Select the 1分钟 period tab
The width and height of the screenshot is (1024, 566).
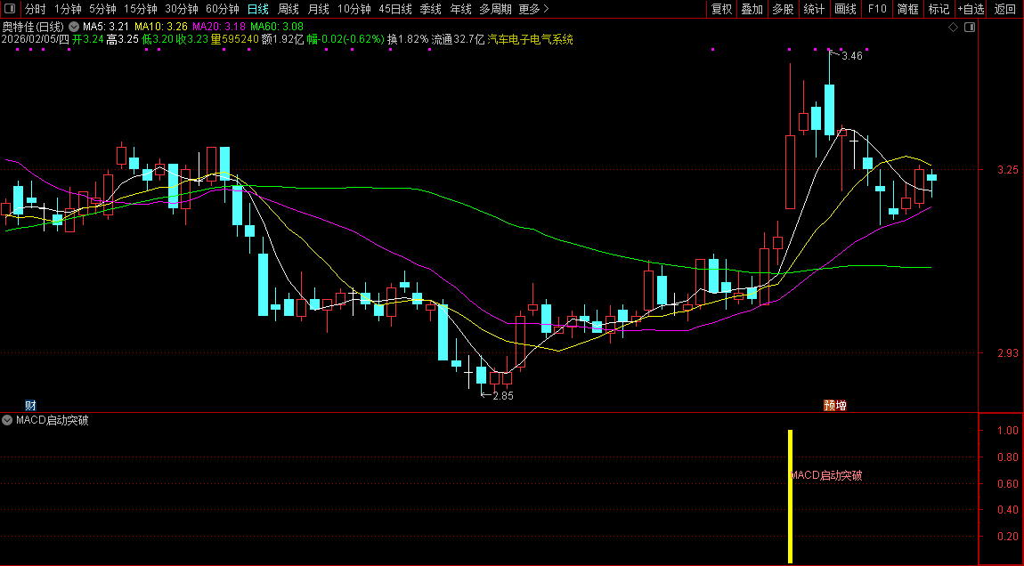tap(68, 9)
